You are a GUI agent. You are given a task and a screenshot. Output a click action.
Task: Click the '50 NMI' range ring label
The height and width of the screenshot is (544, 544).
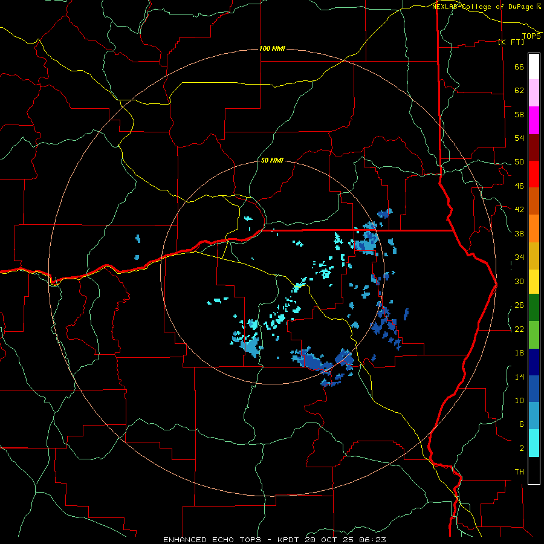coord(272,160)
